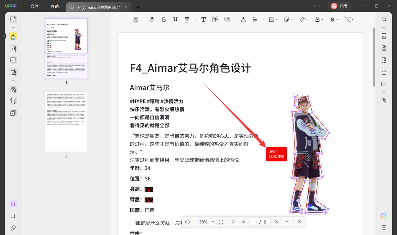Add a sticky note comment

(136, 20)
